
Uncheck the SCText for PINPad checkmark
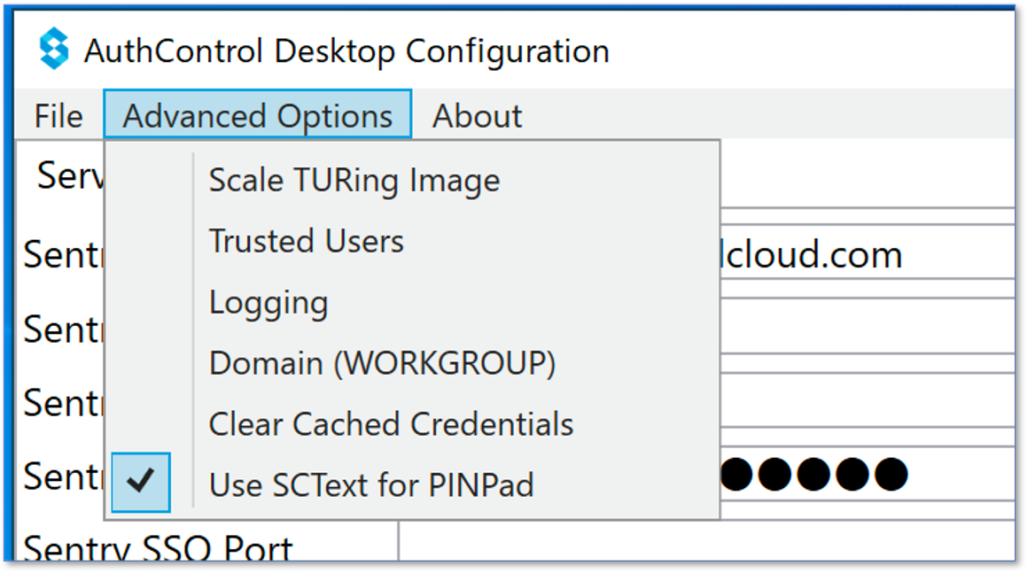click(x=141, y=482)
